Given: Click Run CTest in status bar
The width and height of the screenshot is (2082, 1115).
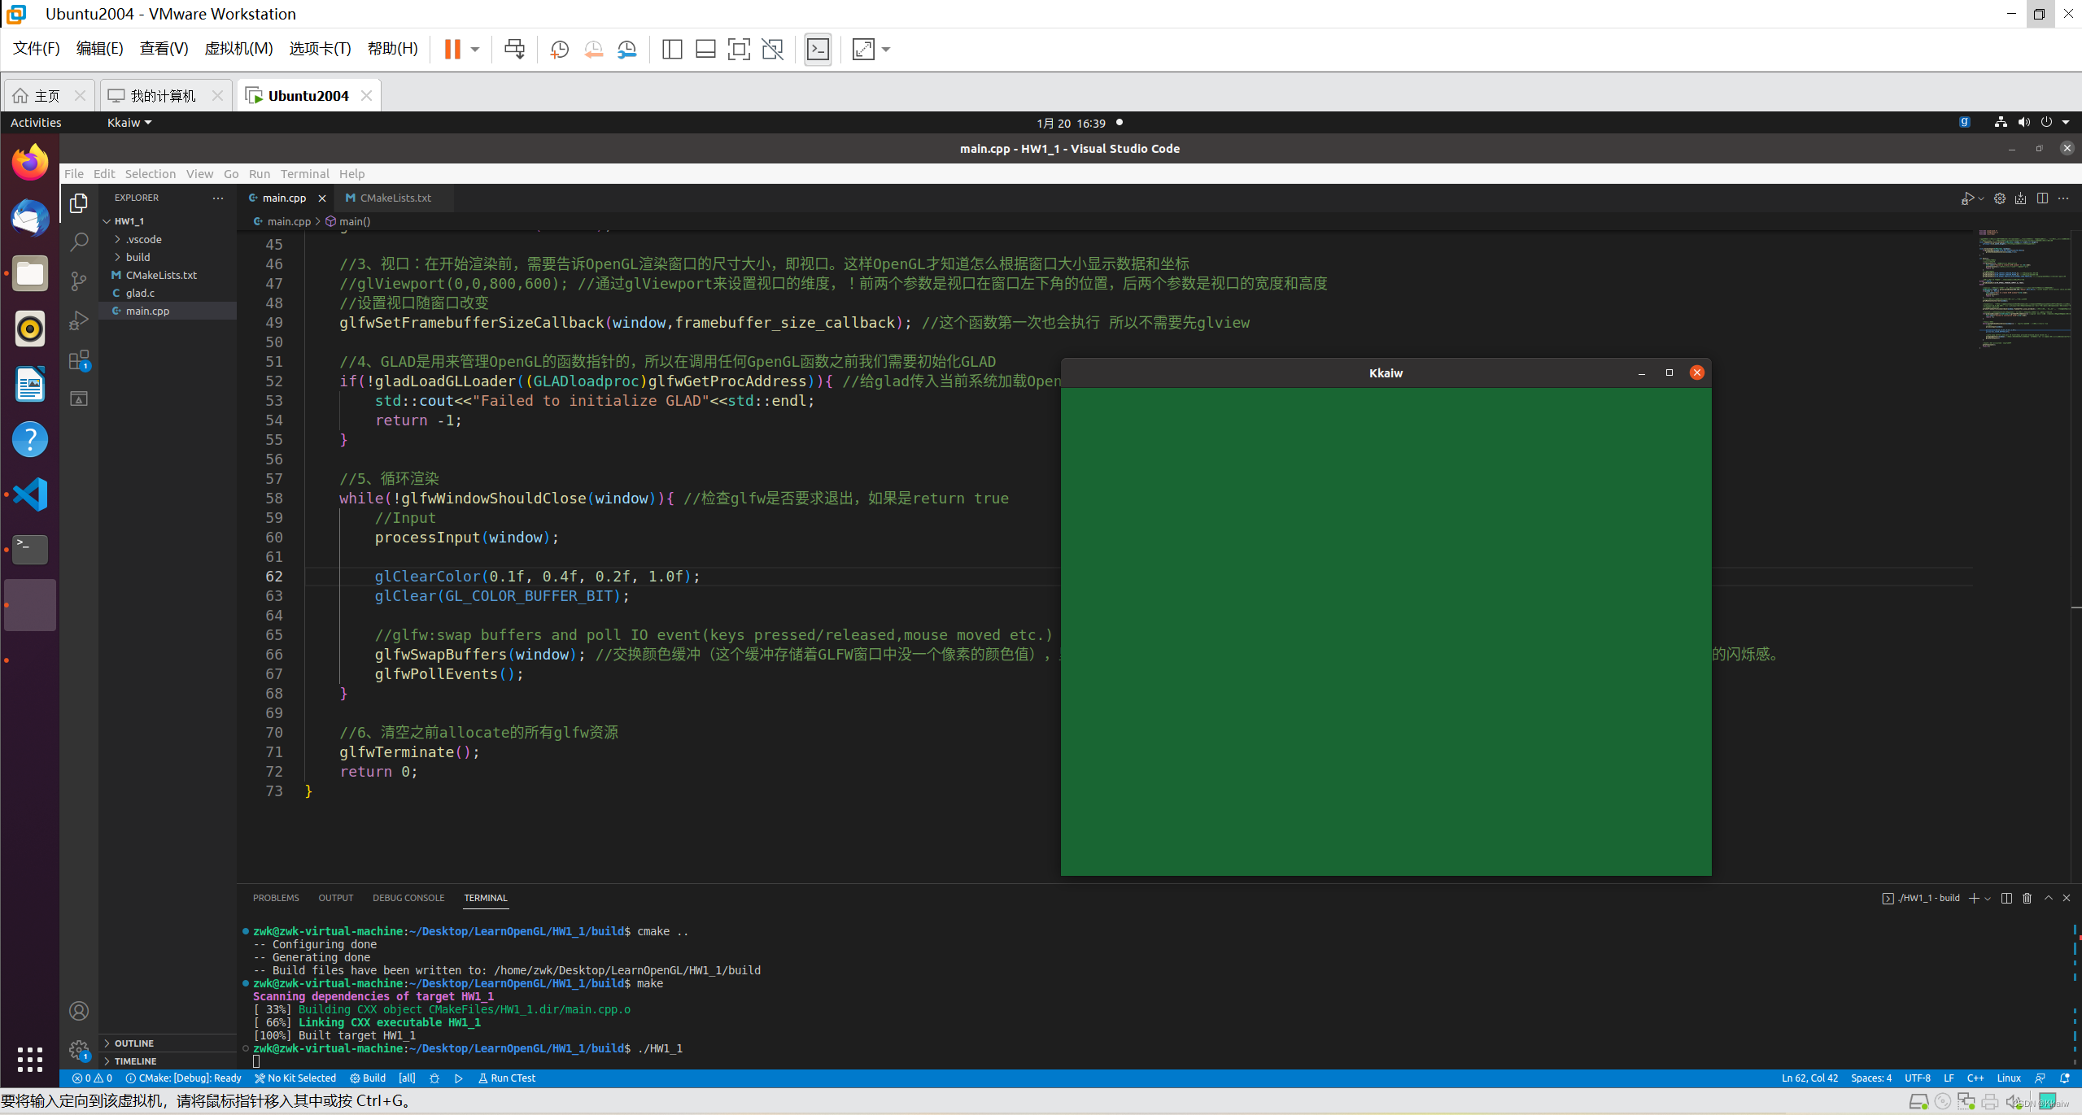Looking at the screenshot, I should 507,1078.
